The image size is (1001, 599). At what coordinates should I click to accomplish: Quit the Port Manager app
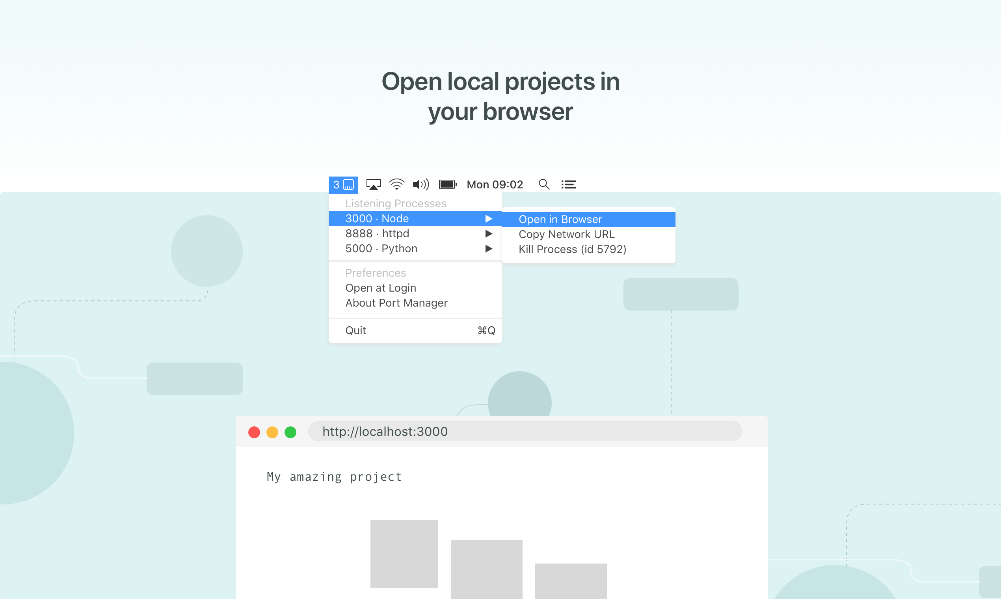click(355, 330)
